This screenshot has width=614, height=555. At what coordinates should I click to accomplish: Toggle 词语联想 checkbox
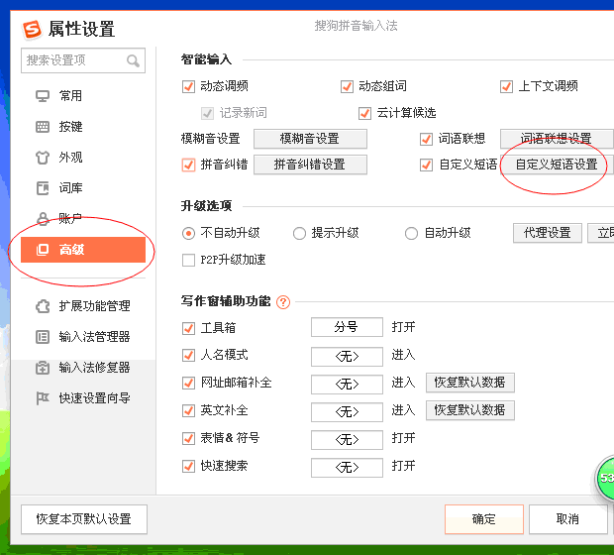tap(426, 139)
